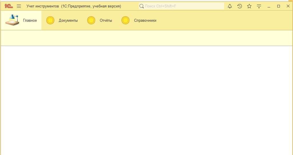Open favorites star icon
Image resolution: width=293 pixels, height=155 pixels.
tap(249, 6)
